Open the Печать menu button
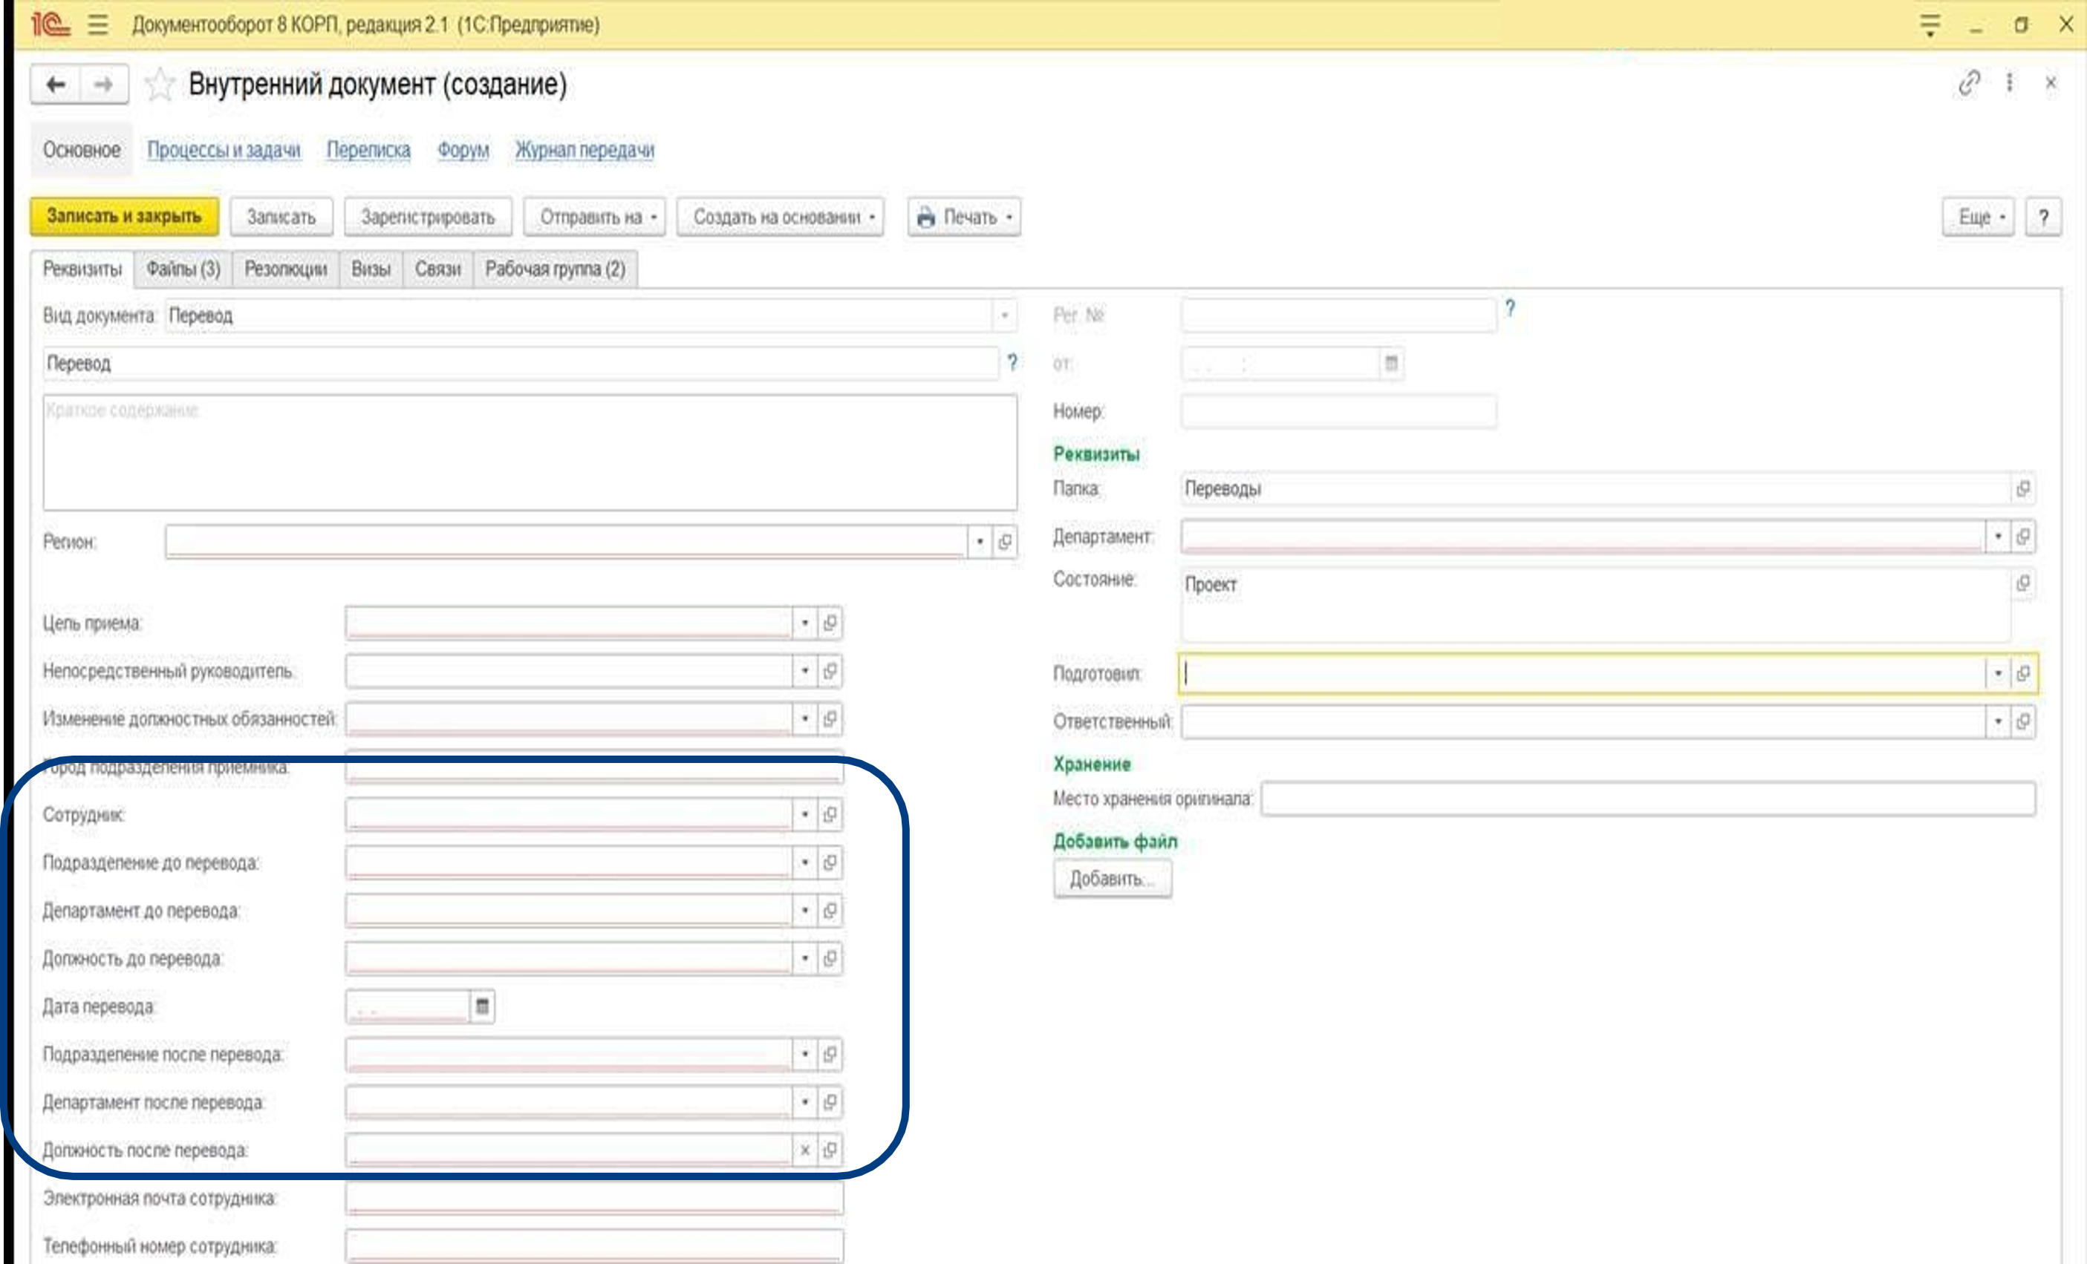This screenshot has width=2087, height=1264. [964, 217]
